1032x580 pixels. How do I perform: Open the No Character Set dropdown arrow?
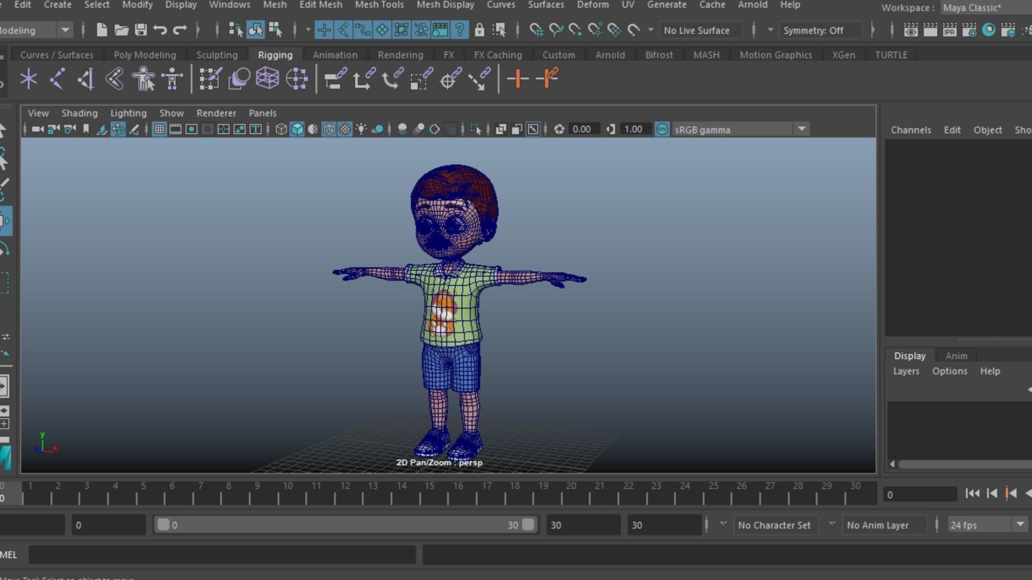tap(723, 525)
